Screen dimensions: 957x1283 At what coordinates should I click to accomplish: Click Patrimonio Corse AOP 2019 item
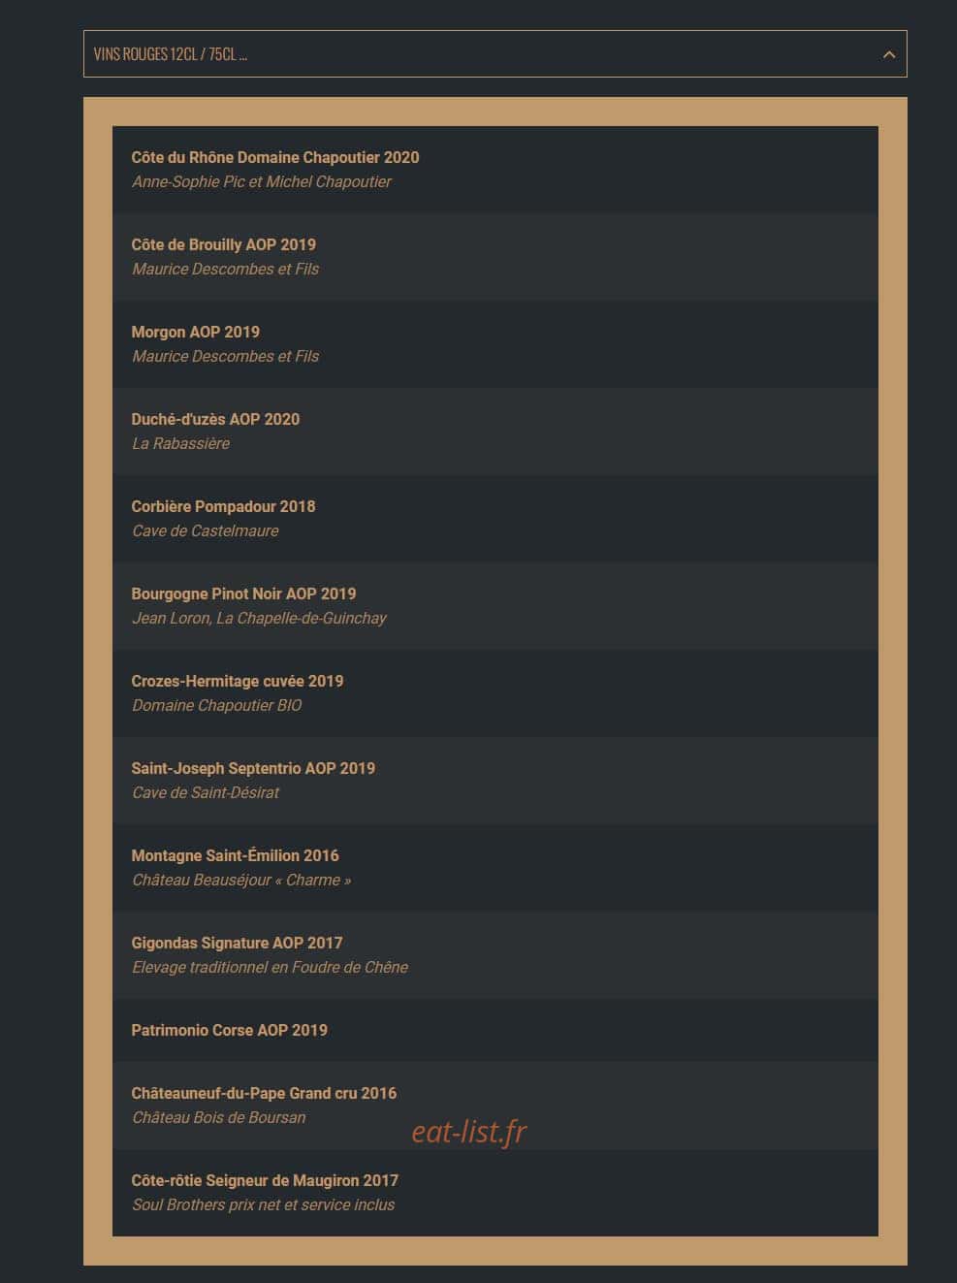(x=494, y=1030)
